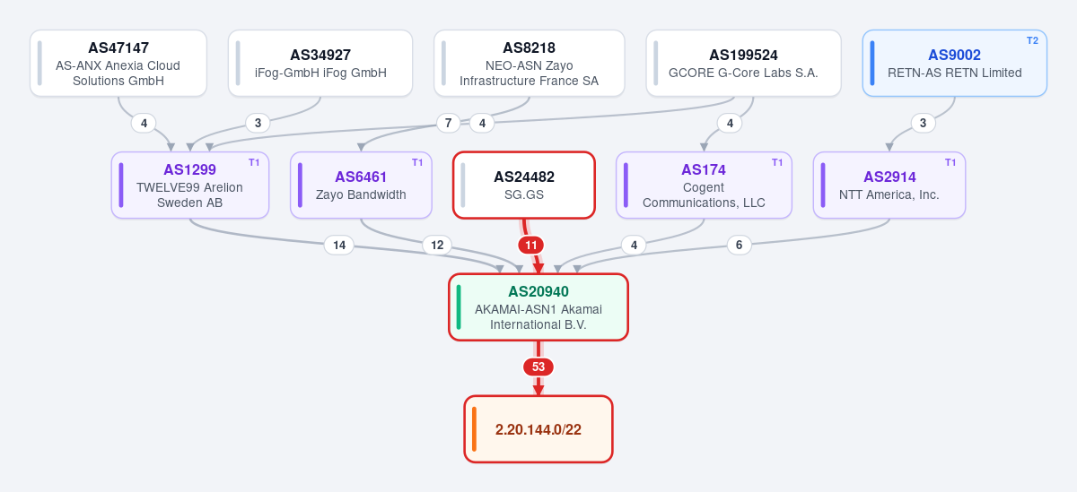Click the T1 tier tag on AS1299
This screenshot has height=492, width=1077.
pyautogui.click(x=254, y=162)
